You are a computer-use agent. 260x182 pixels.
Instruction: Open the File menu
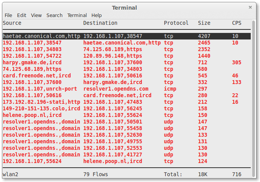pyautogui.click(x=8, y=15)
